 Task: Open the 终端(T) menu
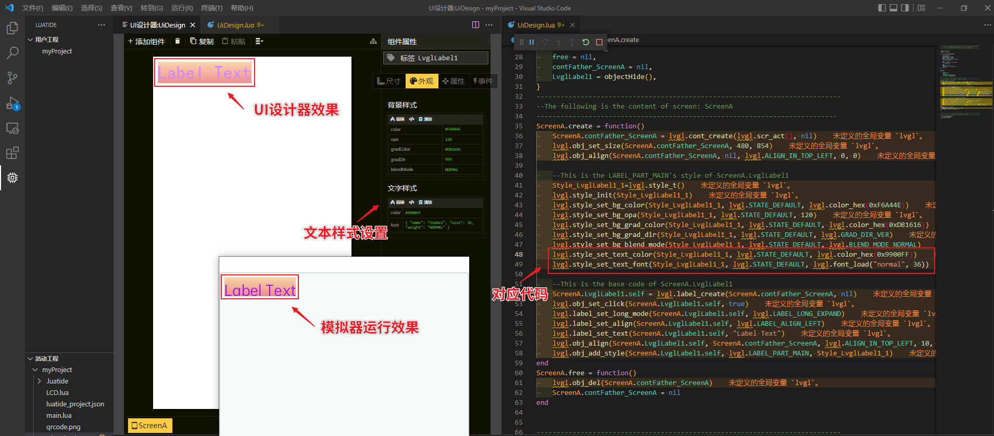point(211,8)
